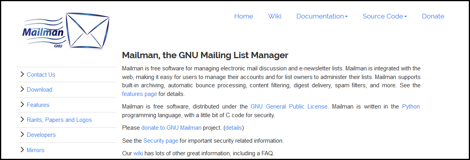470x160 pixels.
Task: Click the chevron icon beside Contact Us
Action: (x=22, y=74)
